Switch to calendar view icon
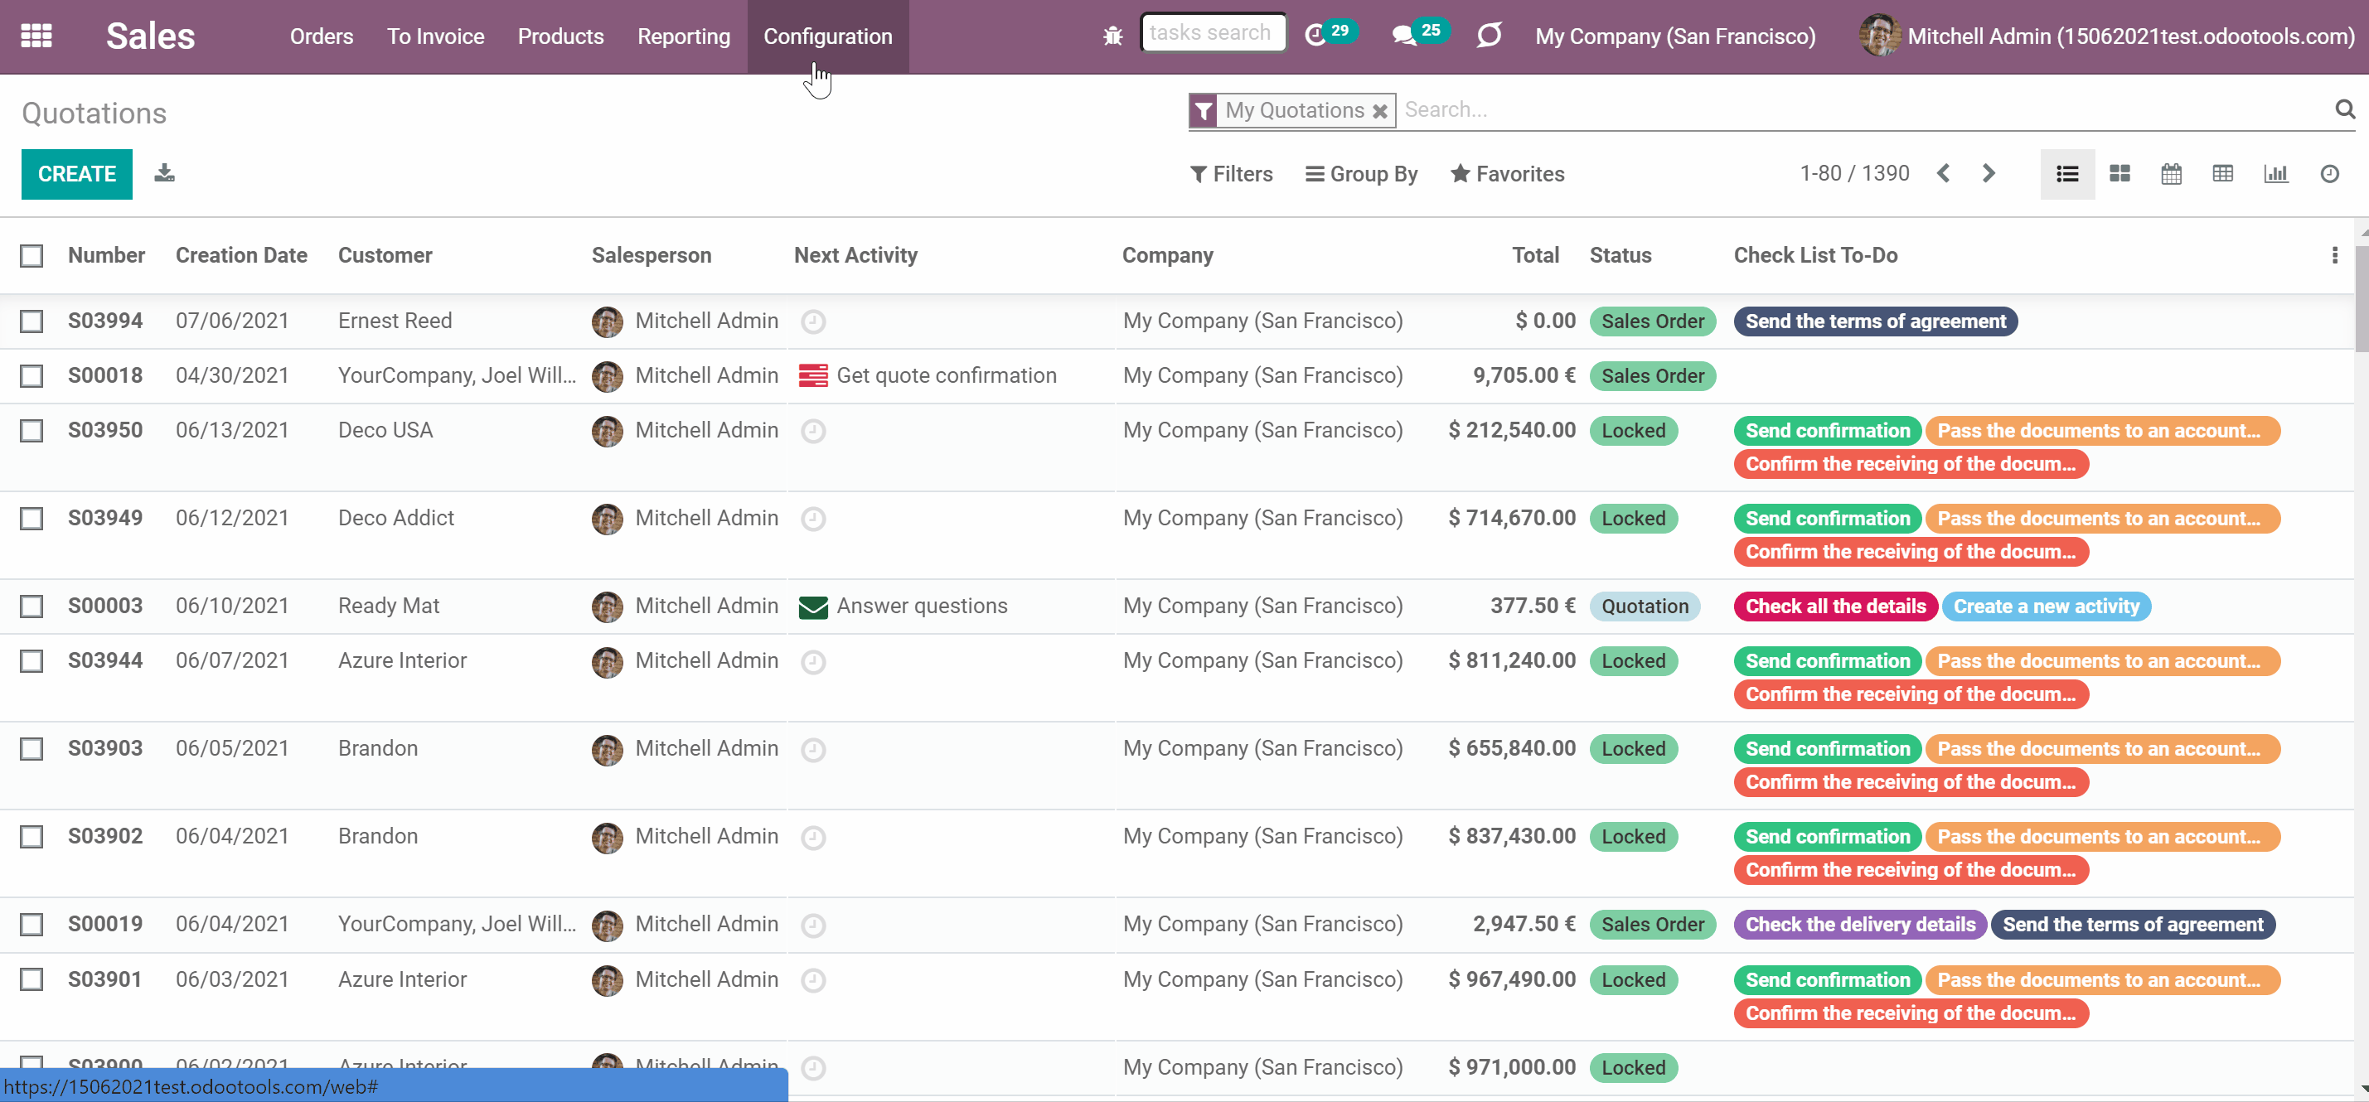Image resolution: width=2369 pixels, height=1102 pixels. point(2171,174)
